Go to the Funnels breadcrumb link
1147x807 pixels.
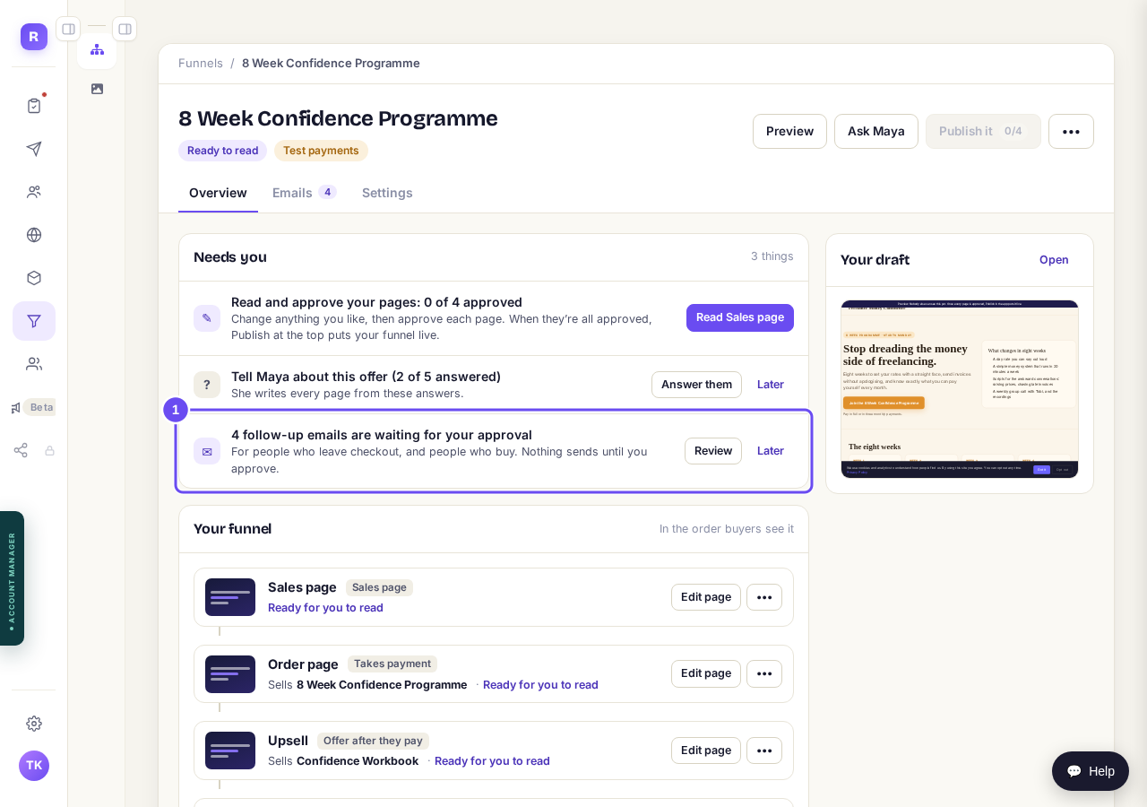click(x=201, y=64)
